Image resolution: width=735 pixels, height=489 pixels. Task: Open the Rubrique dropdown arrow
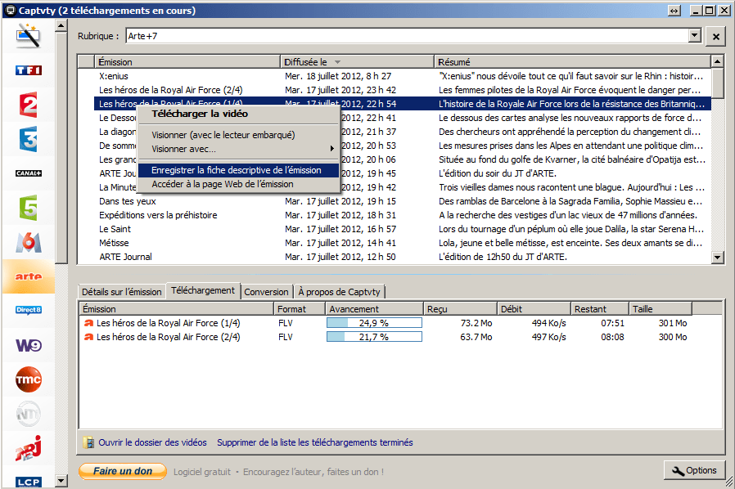[x=695, y=35]
